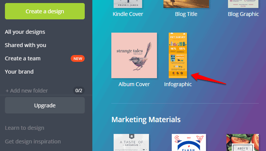This screenshot has height=151, width=266.
Task: Click the Create a design button
Action: 45,11
